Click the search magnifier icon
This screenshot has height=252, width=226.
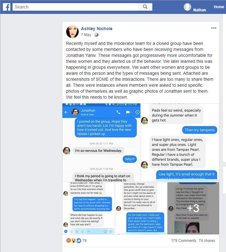pos(145,7)
